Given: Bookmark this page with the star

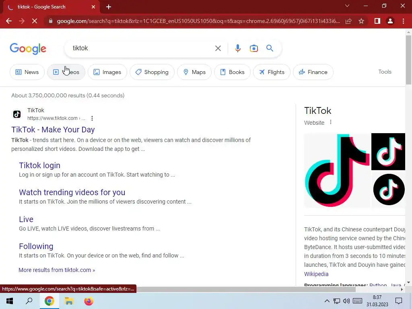Looking at the screenshot, I should 361,21.
